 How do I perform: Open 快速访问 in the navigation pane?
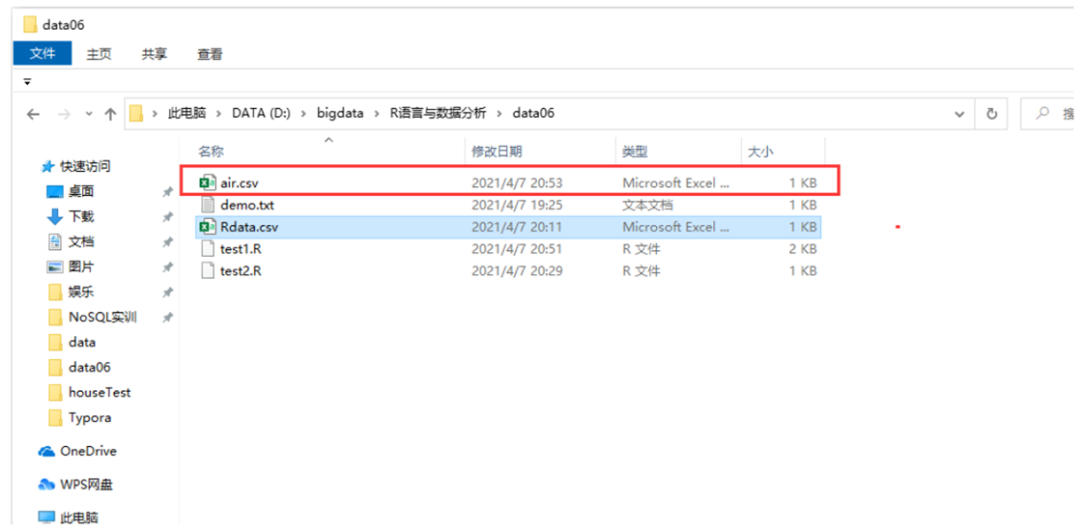(85, 166)
